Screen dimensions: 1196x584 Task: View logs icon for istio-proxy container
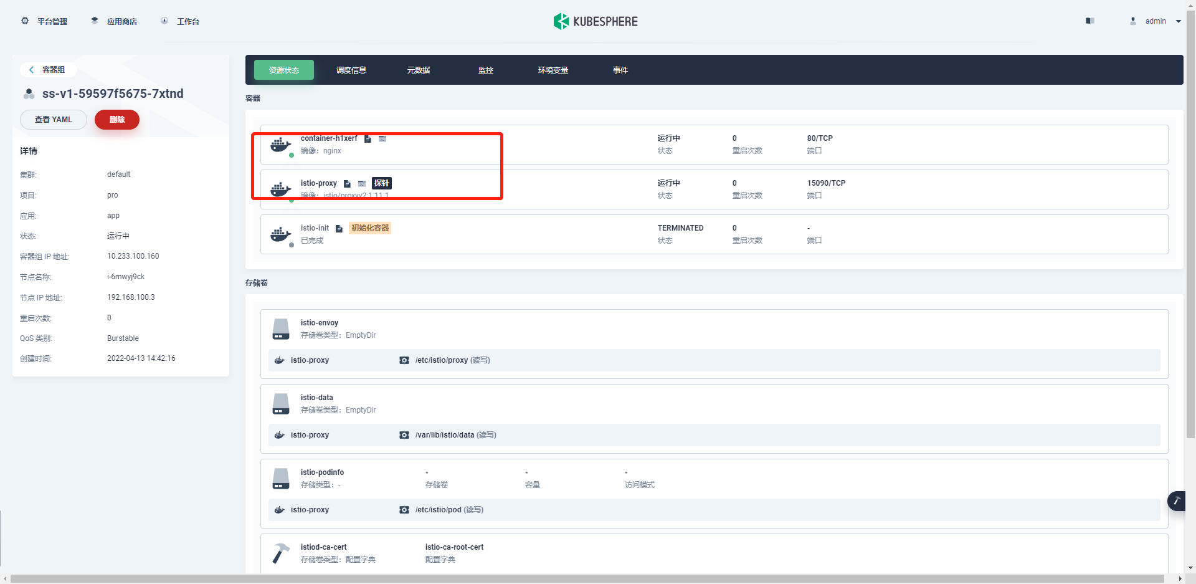(347, 183)
